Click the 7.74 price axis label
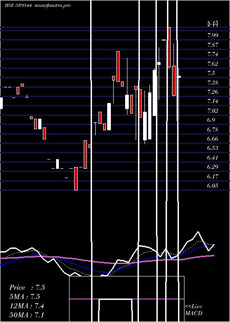 [213, 54]
